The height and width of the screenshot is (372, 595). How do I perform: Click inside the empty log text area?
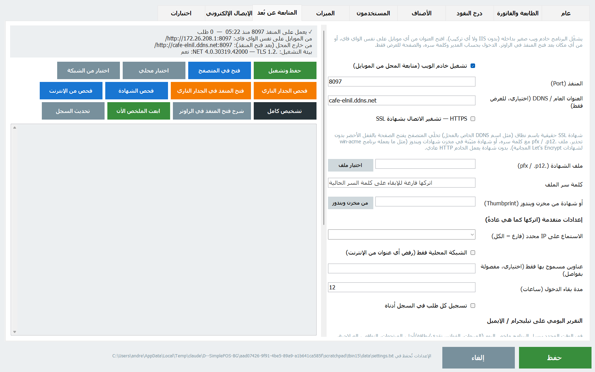coord(167,229)
